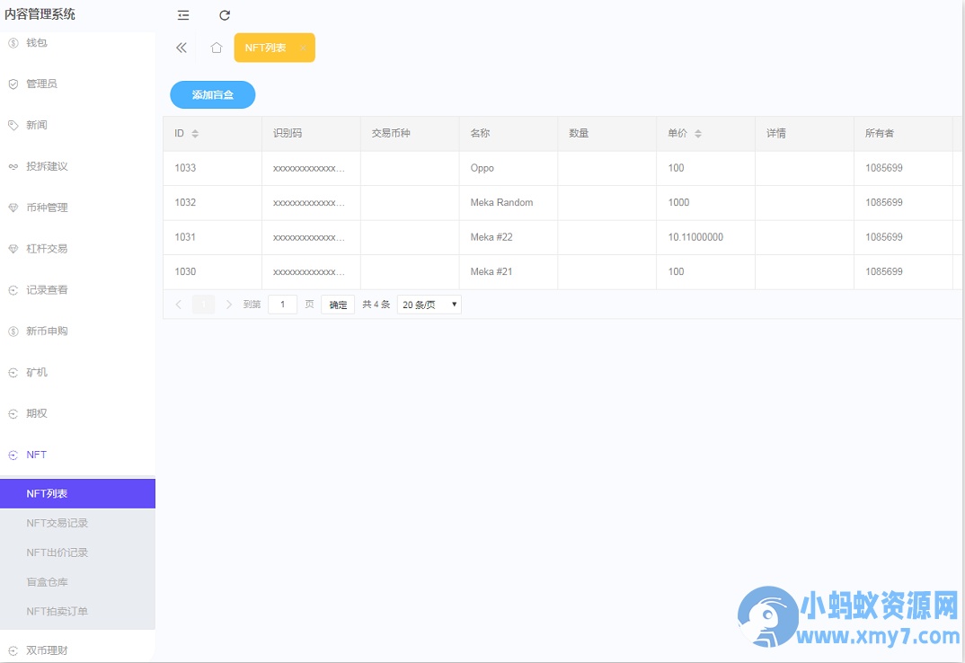
Task: Expand the 矿机 sidebar menu
Action: point(77,373)
